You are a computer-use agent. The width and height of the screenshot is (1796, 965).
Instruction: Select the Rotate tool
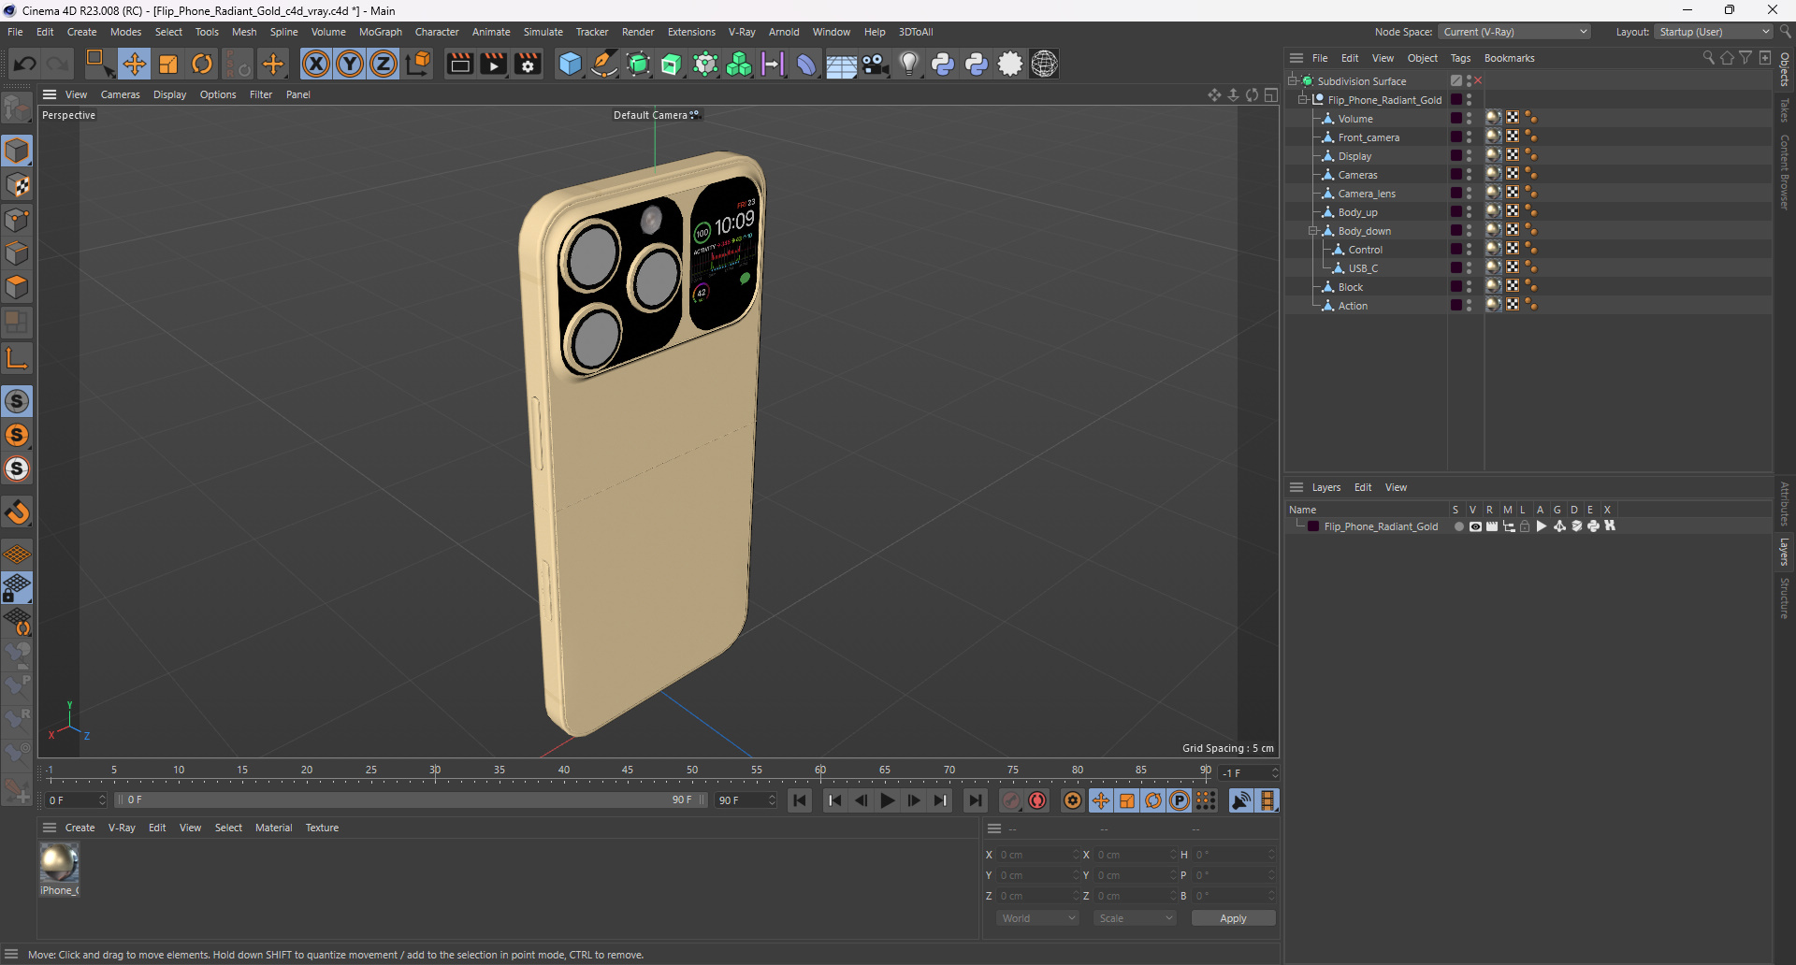(202, 64)
